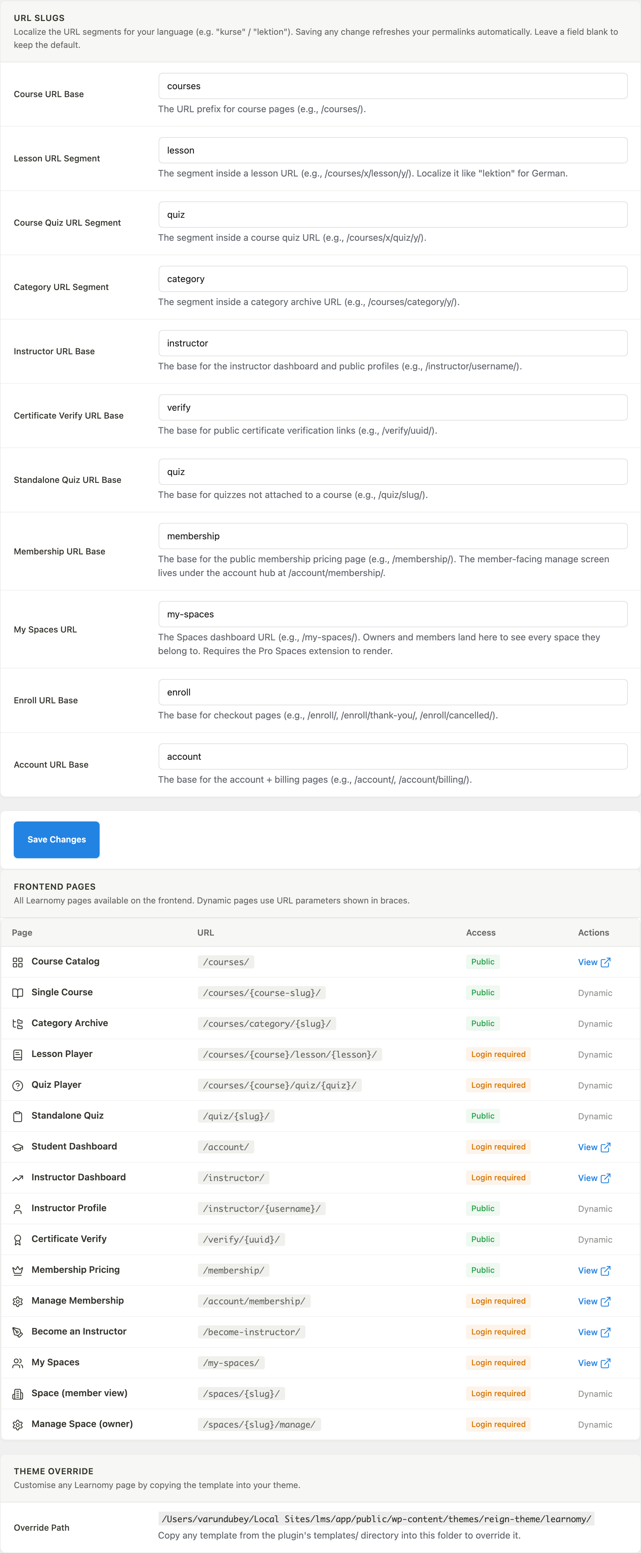View the Student Dashboard page
This screenshot has height=1553, width=641.
[594, 1147]
